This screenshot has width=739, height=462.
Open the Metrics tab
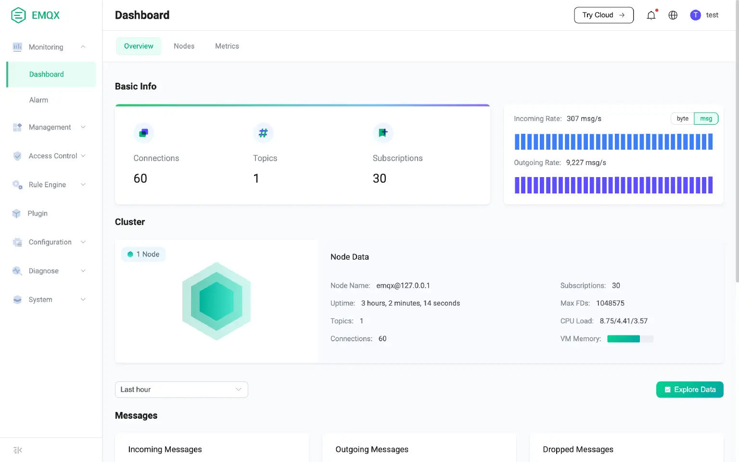pyautogui.click(x=227, y=46)
